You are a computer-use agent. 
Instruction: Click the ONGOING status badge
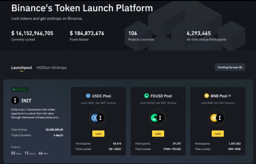tap(20, 89)
